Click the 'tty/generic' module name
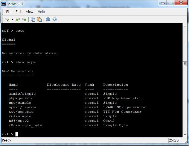This screenshot has width=189, height=146. (x=21, y=112)
